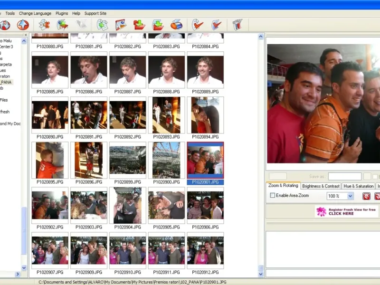Image resolution: width=380 pixels, height=285 pixels.
Task: Open the Tools menu
Action: [x=10, y=13]
